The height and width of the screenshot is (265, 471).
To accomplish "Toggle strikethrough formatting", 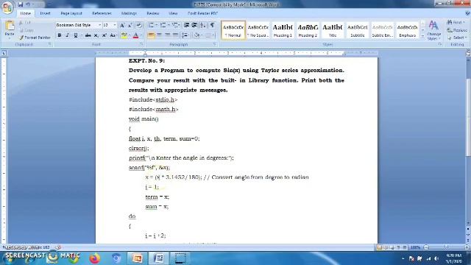I will click(x=88, y=35).
